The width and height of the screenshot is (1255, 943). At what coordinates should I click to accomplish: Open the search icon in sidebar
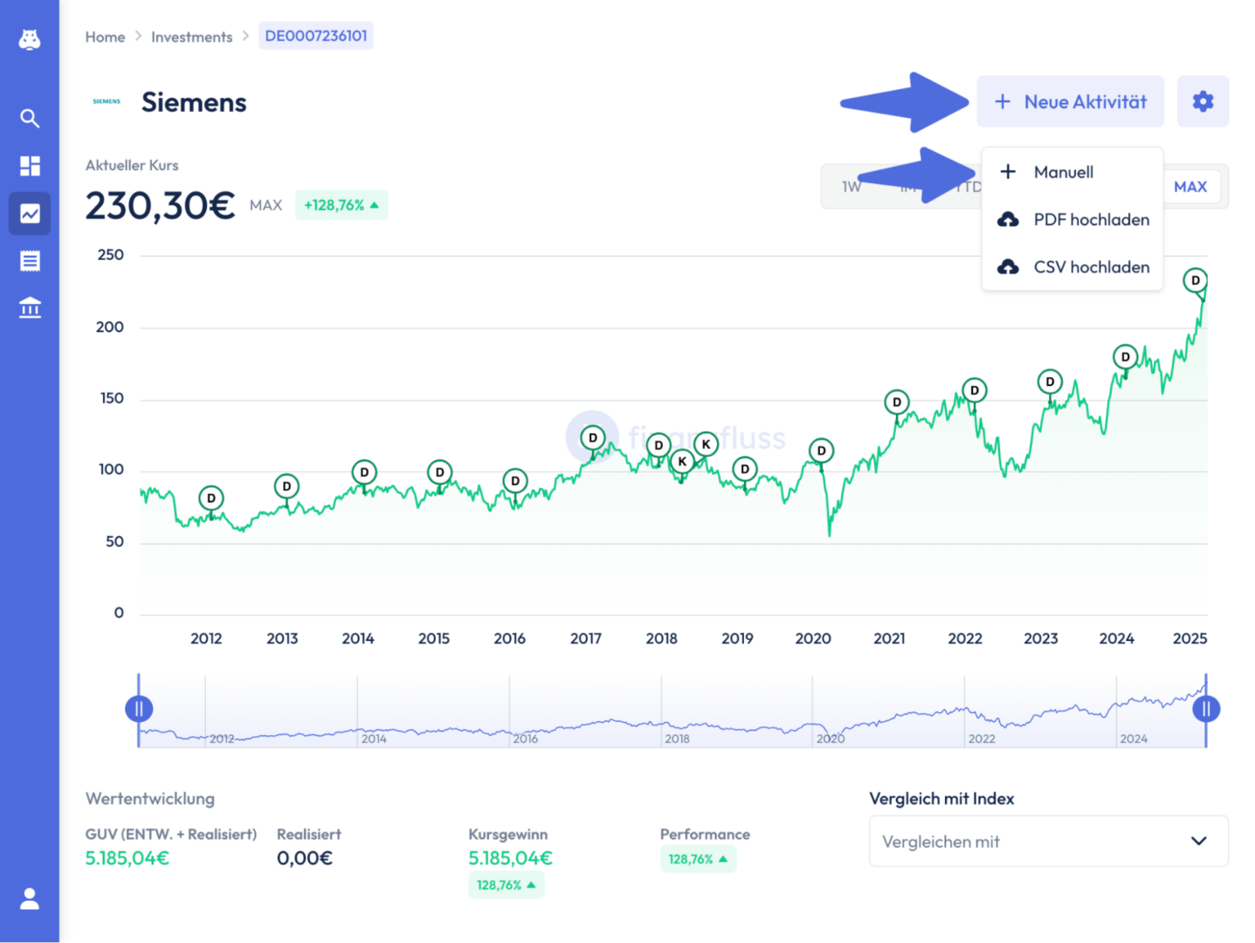tap(30, 118)
